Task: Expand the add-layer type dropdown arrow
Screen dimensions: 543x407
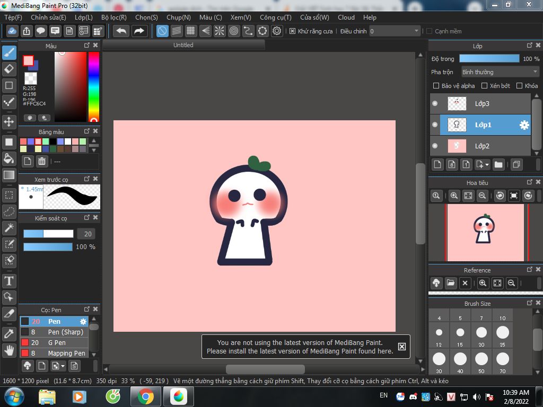Action: (x=487, y=165)
